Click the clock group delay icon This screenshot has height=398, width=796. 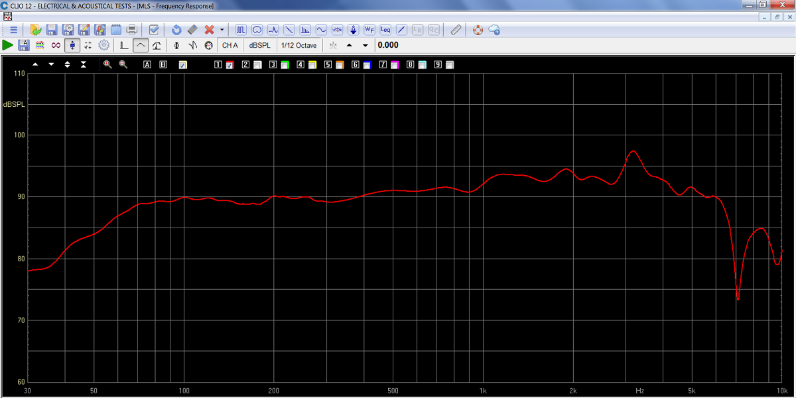[x=208, y=45]
